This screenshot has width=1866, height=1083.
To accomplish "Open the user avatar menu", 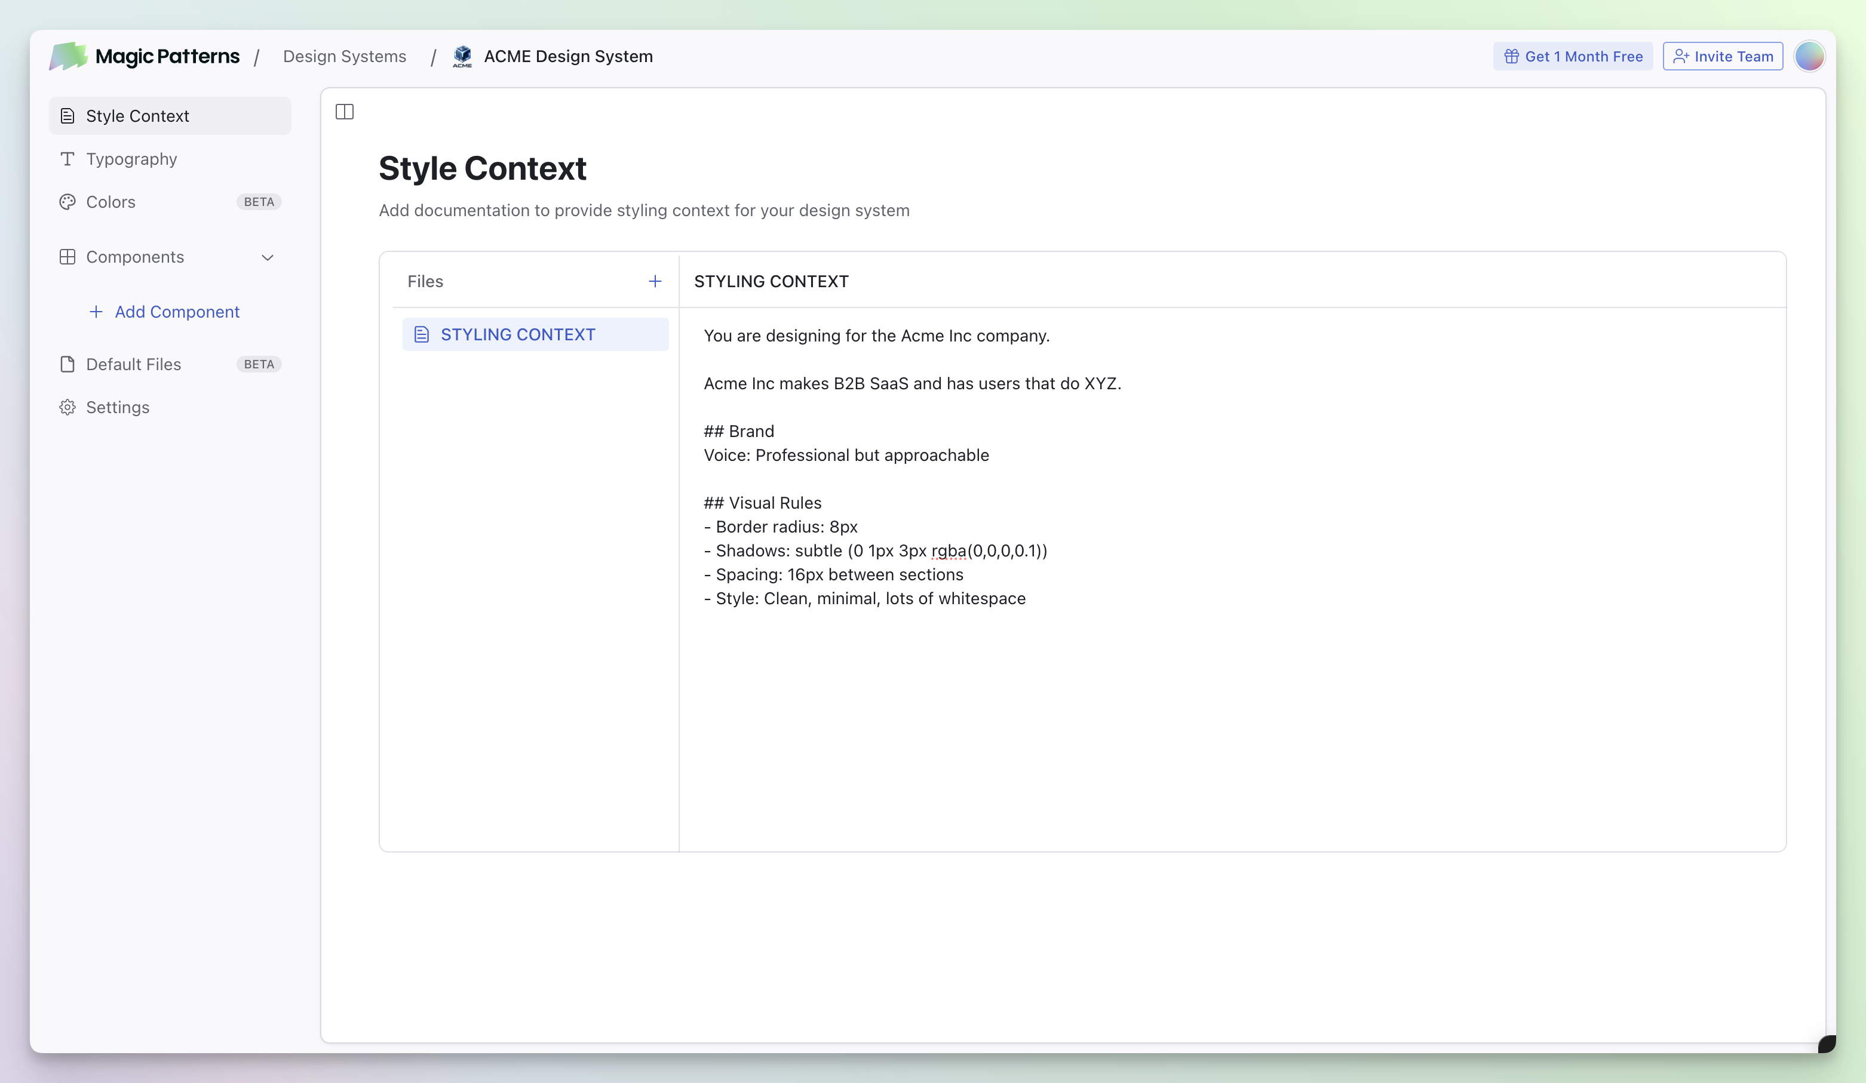I will point(1809,56).
